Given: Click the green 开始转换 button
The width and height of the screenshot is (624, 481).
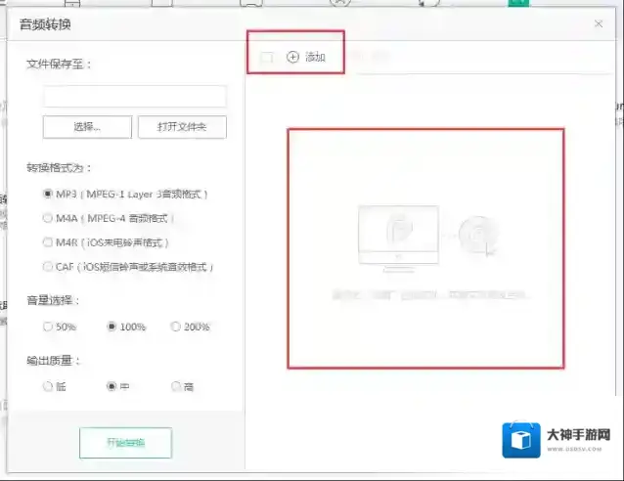Looking at the screenshot, I should pos(126,443).
